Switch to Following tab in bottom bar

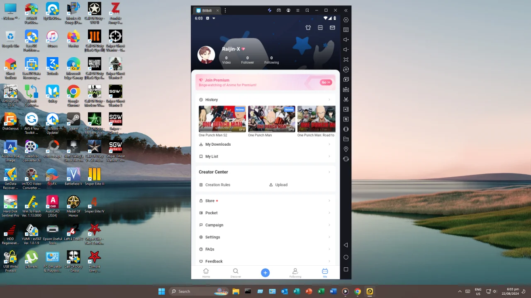[295, 273]
